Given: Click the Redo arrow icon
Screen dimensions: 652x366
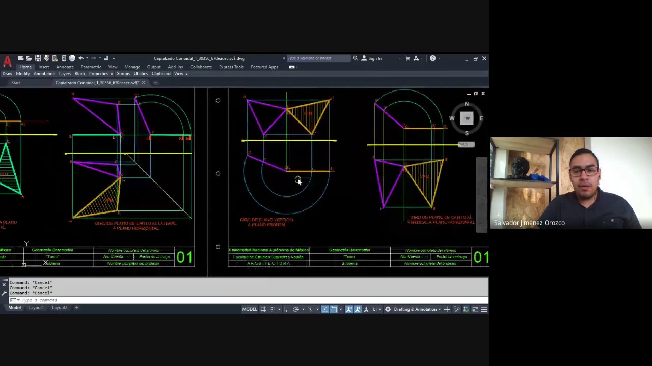Looking at the screenshot, I should click(94, 58).
